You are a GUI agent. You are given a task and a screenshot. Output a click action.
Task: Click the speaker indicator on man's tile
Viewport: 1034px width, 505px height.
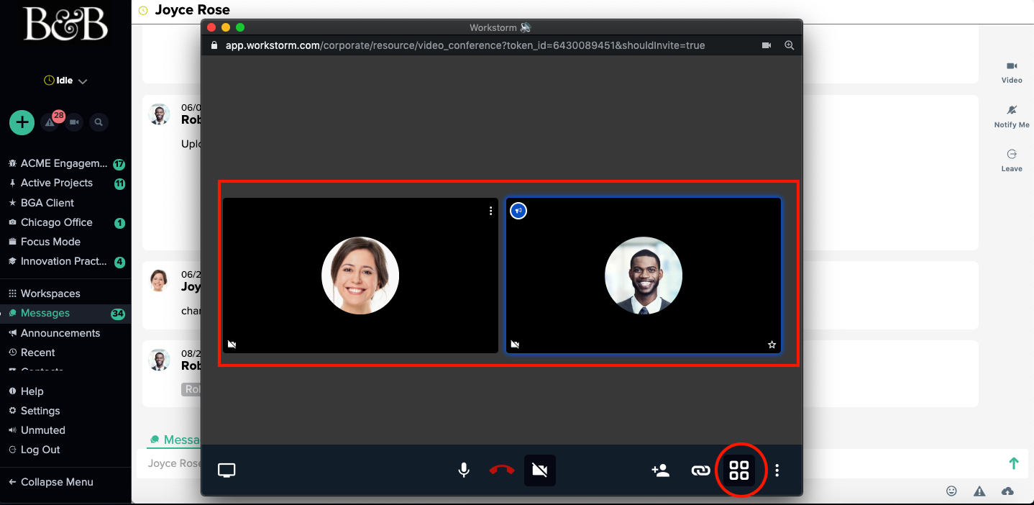518,211
